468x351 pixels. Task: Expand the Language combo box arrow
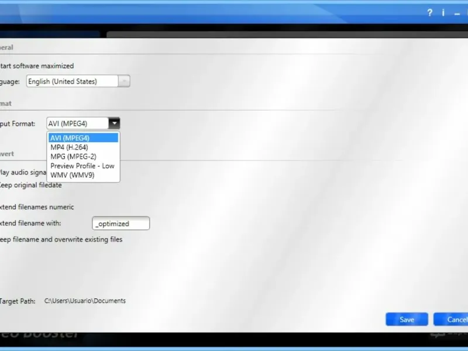(124, 81)
